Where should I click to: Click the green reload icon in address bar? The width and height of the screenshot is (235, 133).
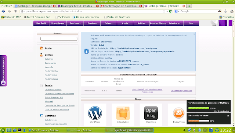pyautogui.click(x=170, y=11)
